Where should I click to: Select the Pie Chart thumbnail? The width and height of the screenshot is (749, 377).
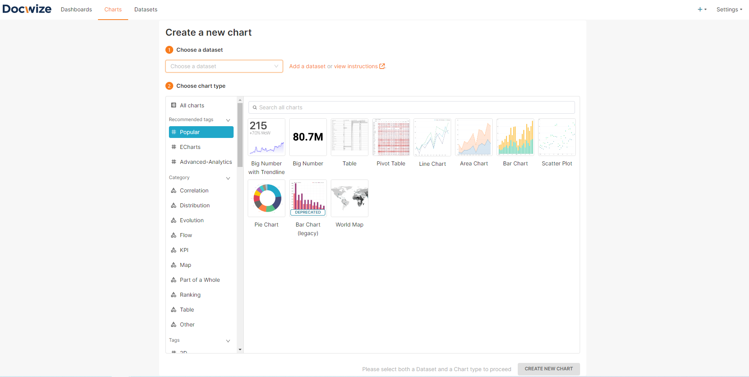click(267, 198)
